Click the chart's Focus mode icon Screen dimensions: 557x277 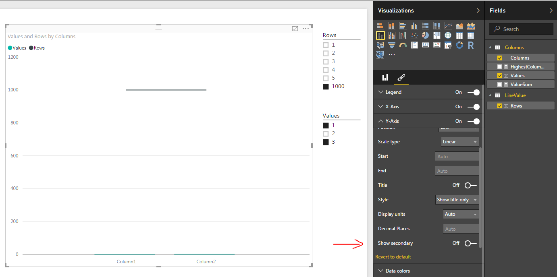pyautogui.click(x=295, y=29)
